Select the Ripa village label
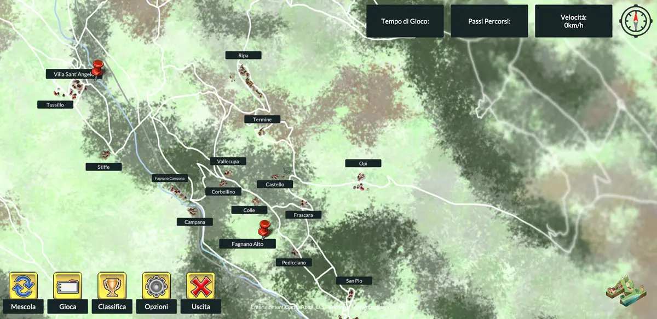This screenshot has width=657, height=319. point(243,55)
